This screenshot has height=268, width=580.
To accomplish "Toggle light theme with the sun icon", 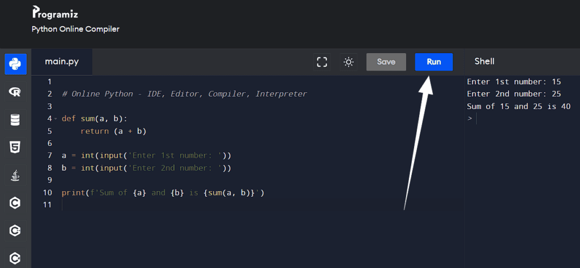I will [x=348, y=62].
